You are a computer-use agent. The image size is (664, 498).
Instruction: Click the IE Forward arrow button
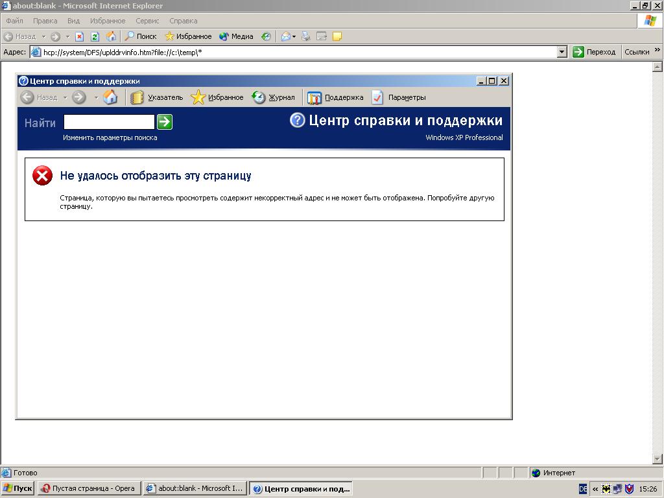pos(56,36)
